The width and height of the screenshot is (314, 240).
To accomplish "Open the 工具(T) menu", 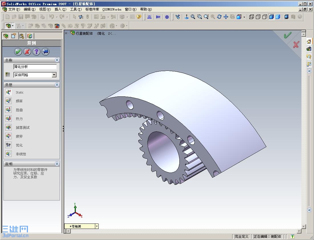I will pyautogui.click(x=76, y=9).
